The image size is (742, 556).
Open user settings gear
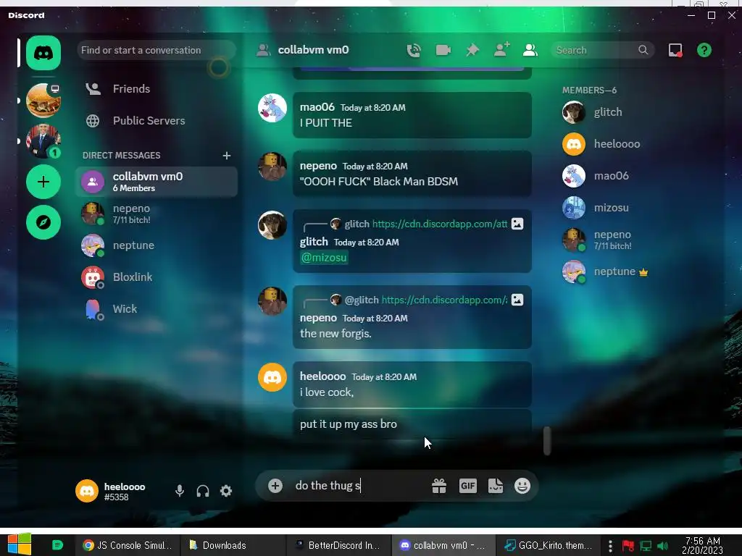pyautogui.click(x=226, y=491)
